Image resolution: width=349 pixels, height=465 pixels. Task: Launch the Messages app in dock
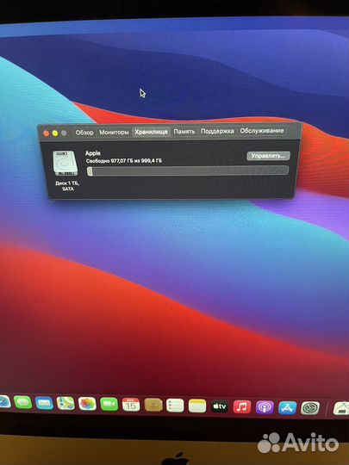pyautogui.click(x=23, y=402)
